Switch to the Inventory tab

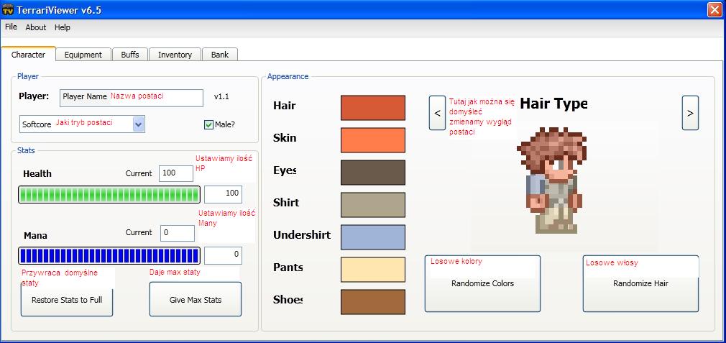pyautogui.click(x=175, y=55)
